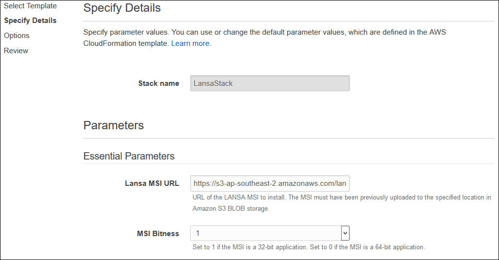The width and height of the screenshot is (499, 260).
Task: Click the Stack name label
Action: [158, 83]
